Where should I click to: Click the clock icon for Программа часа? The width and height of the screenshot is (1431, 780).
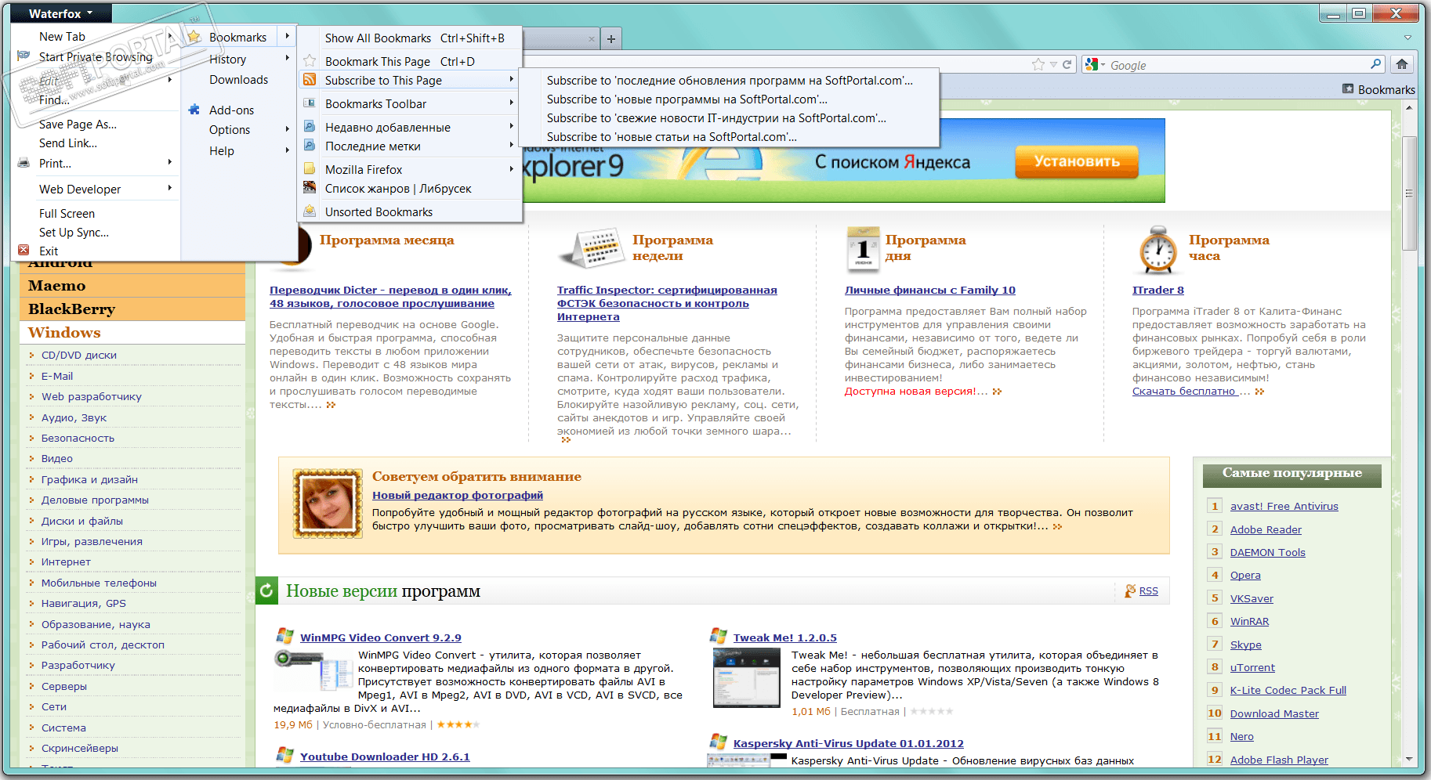[x=1157, y=251]
